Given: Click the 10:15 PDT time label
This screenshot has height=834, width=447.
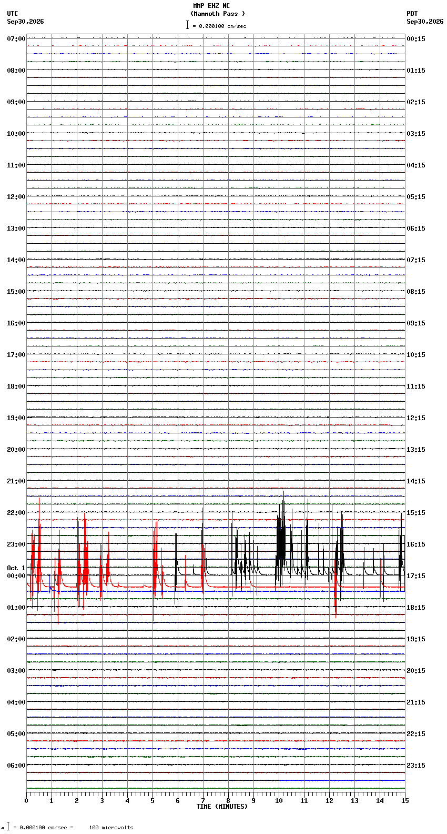Looking at the screenshot, I should coord(416,355).
